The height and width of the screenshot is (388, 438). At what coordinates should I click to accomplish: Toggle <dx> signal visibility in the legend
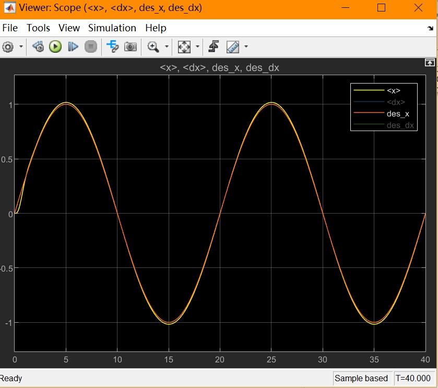(x=396, y=102)
